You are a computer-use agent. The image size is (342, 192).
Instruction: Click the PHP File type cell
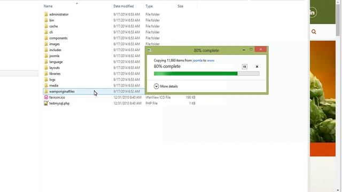click(x=151, y=103)
